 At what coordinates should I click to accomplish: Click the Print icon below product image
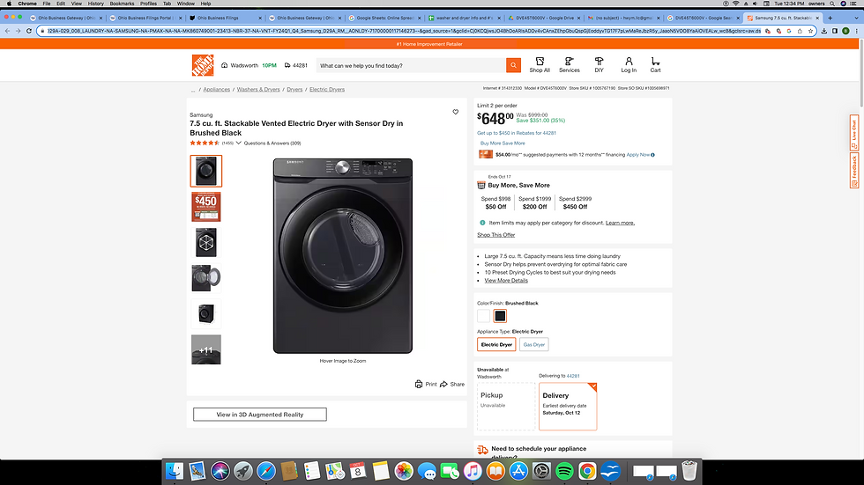(419, 384)
